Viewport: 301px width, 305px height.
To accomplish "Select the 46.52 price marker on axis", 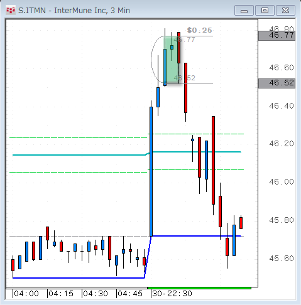I will (x=276, y=83).
